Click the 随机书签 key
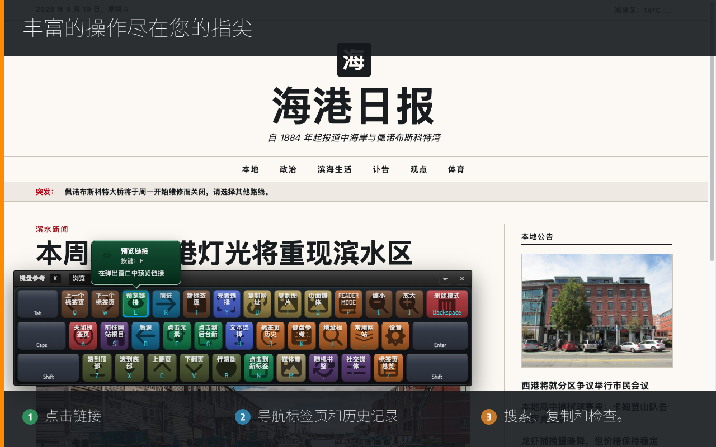 [x=323, y=368]
